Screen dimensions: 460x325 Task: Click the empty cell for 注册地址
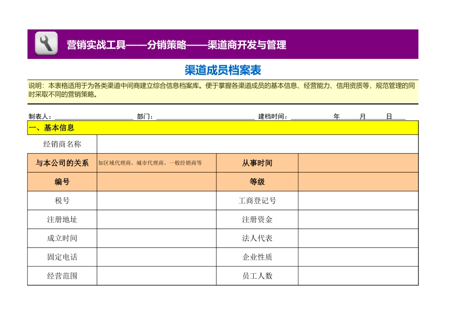pos(156,220)
